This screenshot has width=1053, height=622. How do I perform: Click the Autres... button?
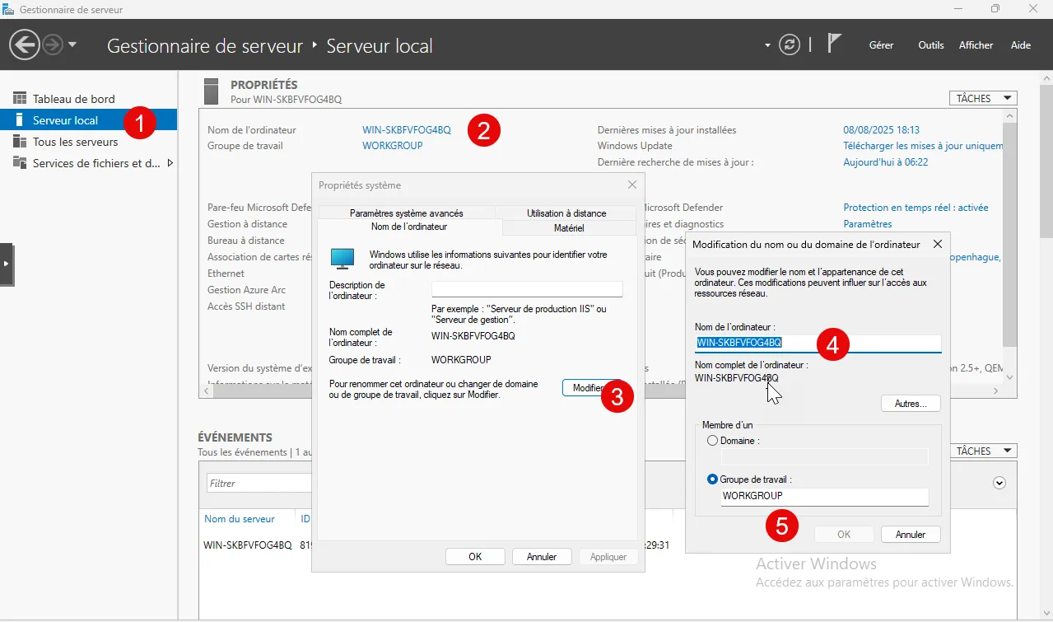coord(911,404)
